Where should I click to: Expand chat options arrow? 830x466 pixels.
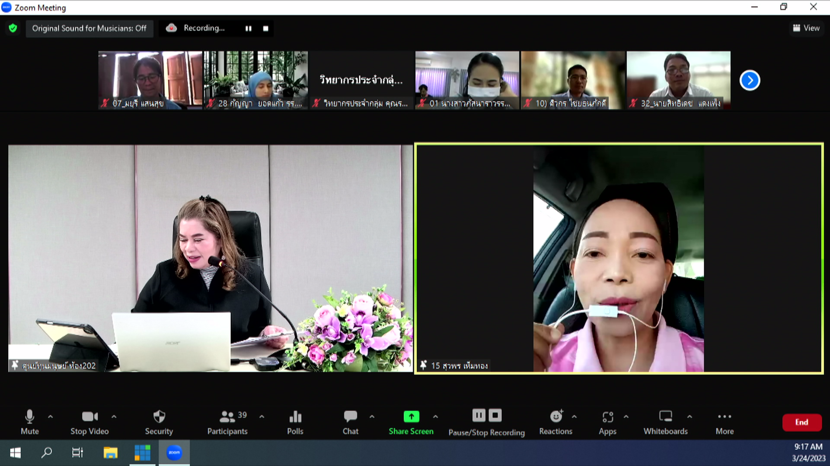(x=372, y=417)
